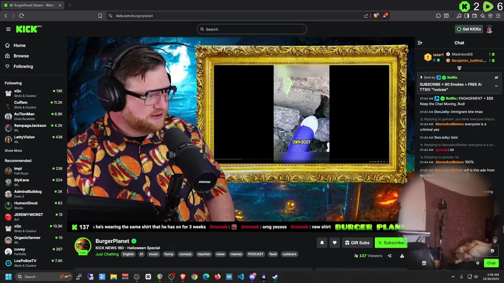Image resolution: width=504 pixels, height=283 pixels.
Task: Open SlyKane recommended channel
Action: pos(33,182)
